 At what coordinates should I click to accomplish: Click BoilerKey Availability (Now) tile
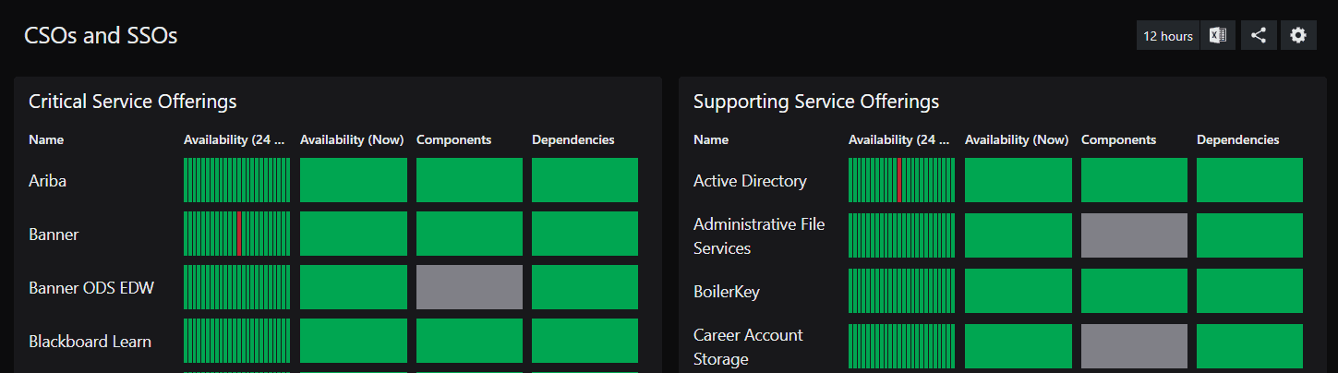pyautogui.click(x=1019, y=291)
